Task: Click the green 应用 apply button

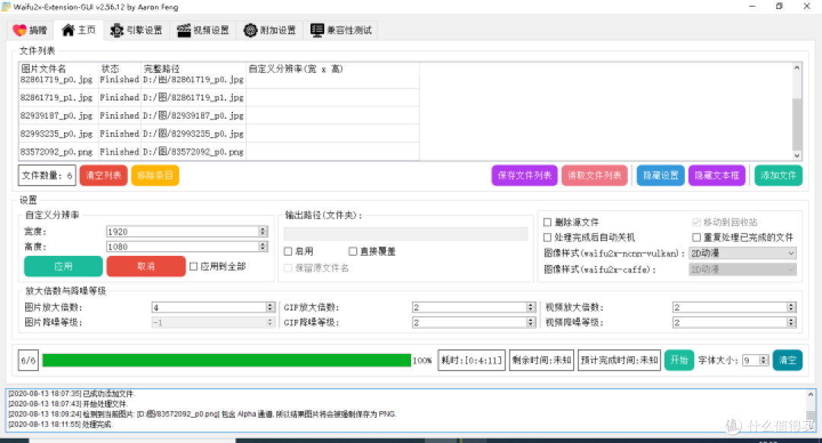Action: (63, 266)
